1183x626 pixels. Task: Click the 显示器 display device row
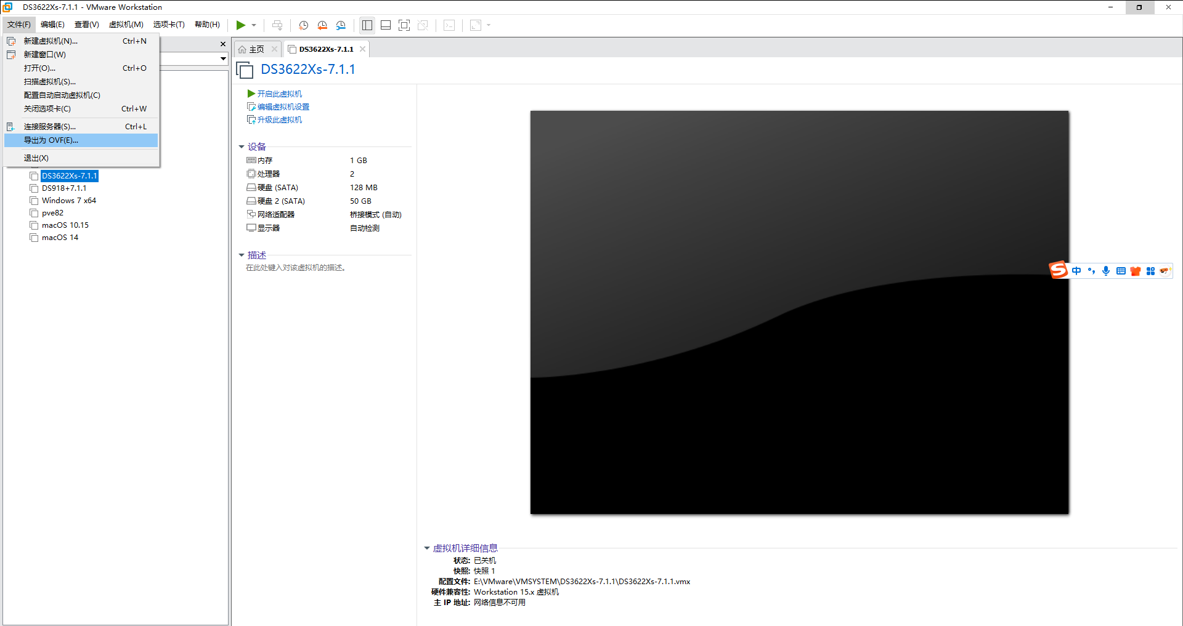coord(328,228)
